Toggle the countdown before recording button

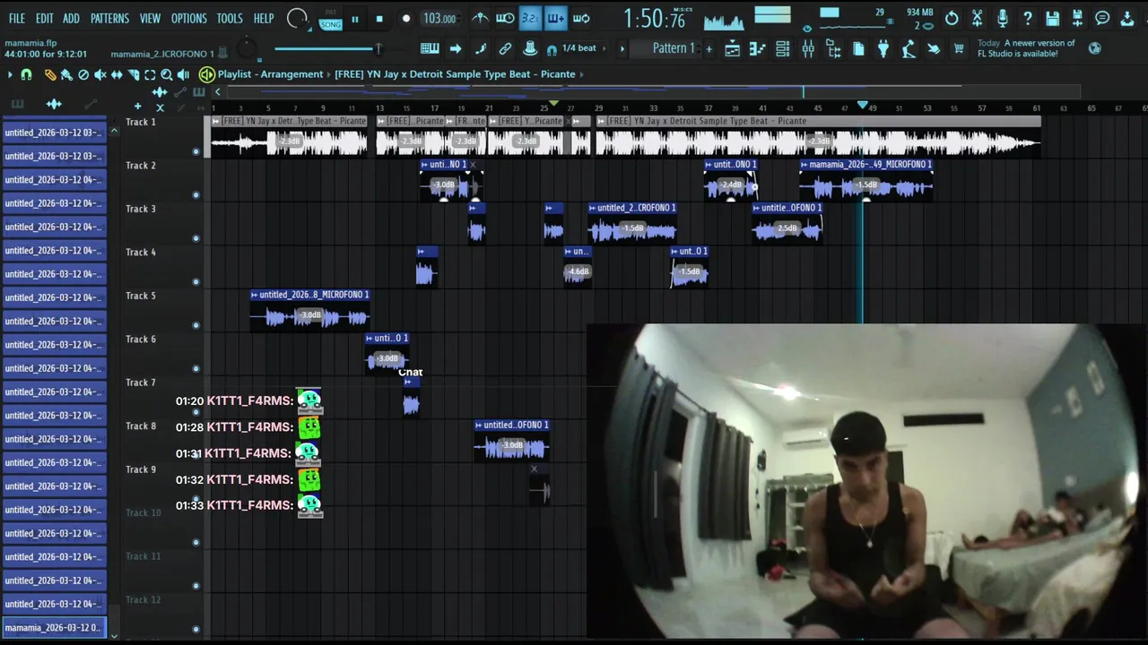click(530, 18)
